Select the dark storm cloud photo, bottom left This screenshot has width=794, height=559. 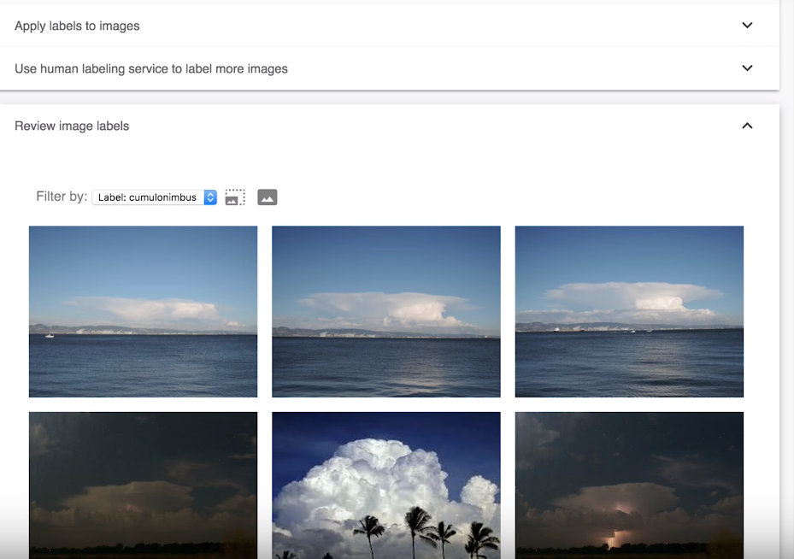(143, 485)
